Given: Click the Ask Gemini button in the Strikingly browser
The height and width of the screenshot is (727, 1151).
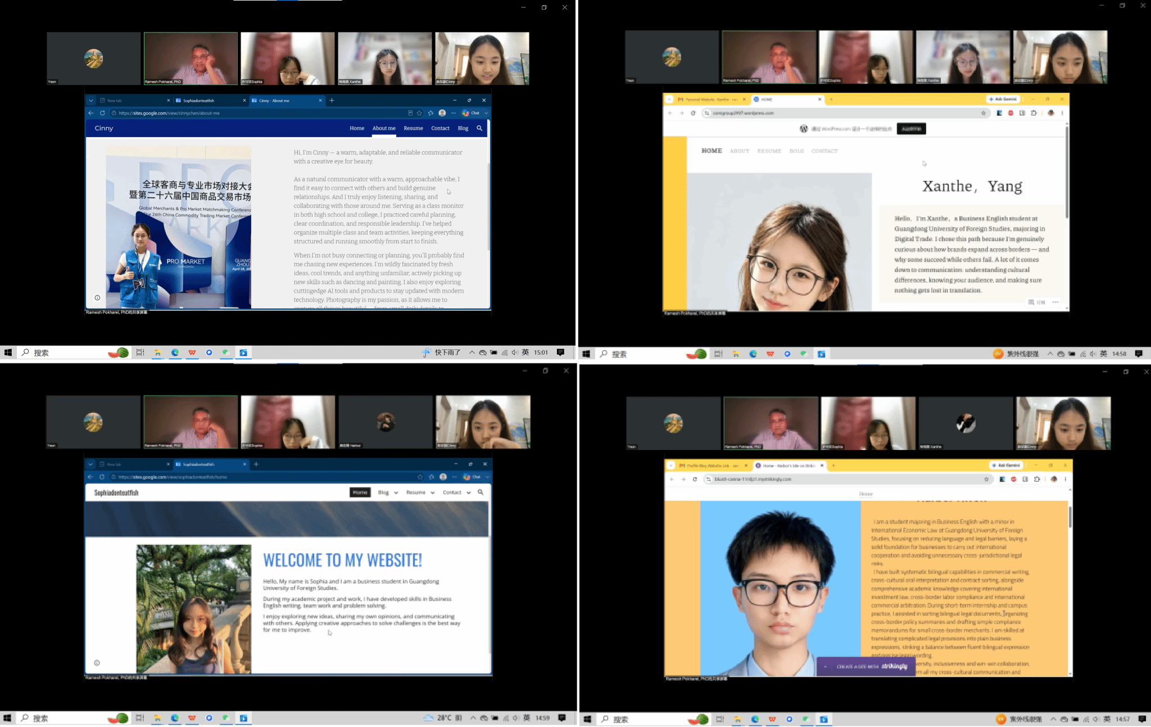Looking at the screenshot, I should click(1006, 466).
